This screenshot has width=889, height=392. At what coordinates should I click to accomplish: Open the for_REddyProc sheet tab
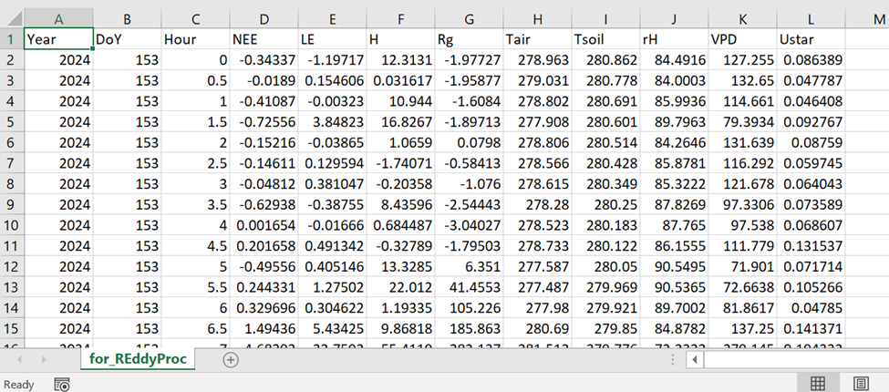(137, 359)
